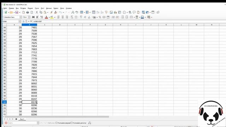Open the Вставка menu
This screenshot has height=127, width=226.
(23, 8)
